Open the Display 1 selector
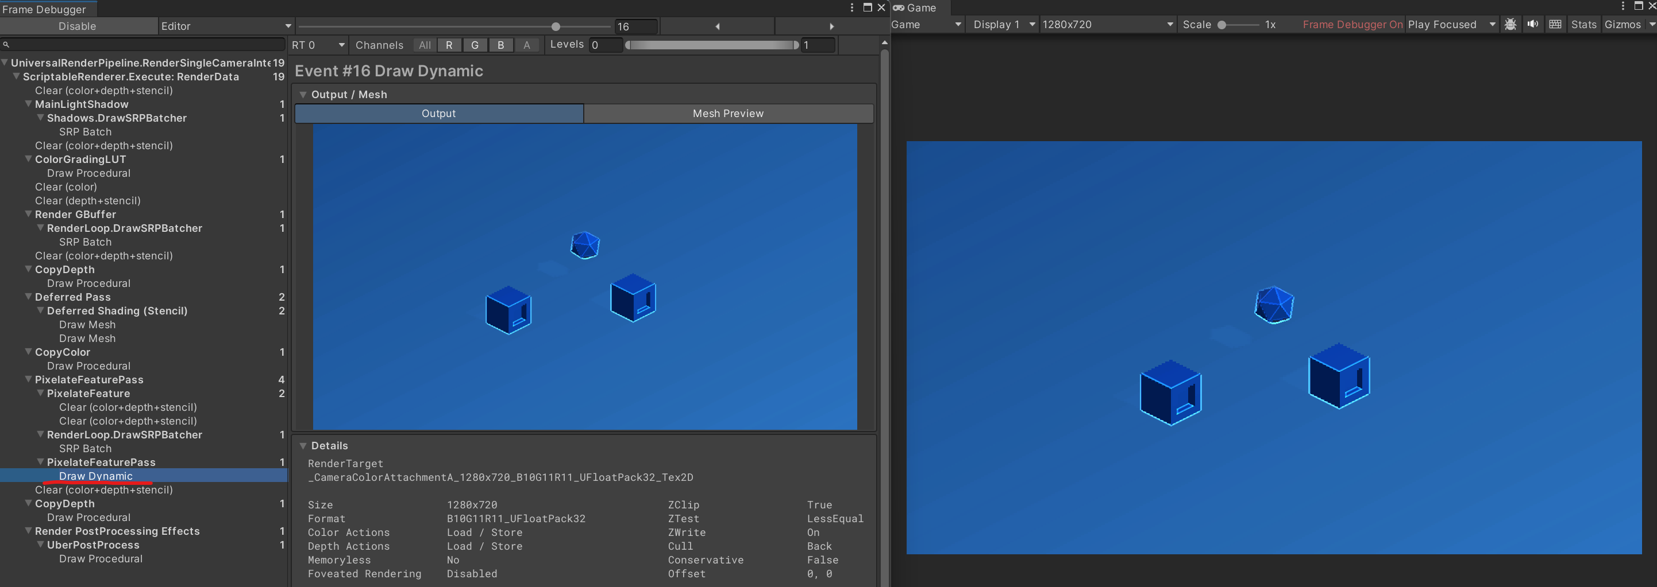The image size is (1657, 587). [x=1001, y=24]
